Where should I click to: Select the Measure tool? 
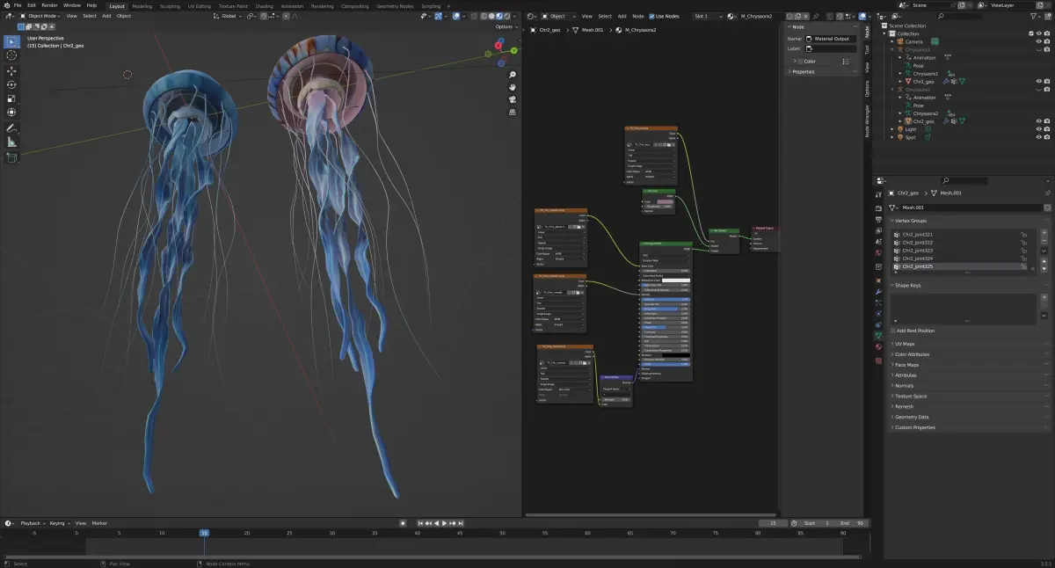tap(12, 142)
